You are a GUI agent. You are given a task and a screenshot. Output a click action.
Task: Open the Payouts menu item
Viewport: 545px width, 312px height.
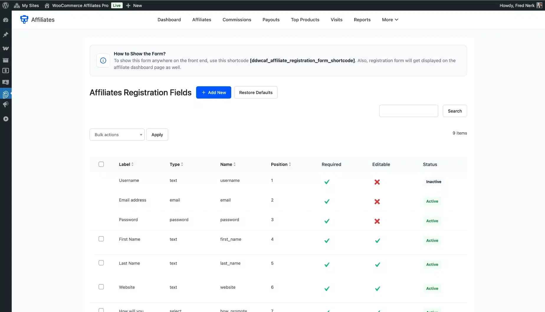coord(271,20)
